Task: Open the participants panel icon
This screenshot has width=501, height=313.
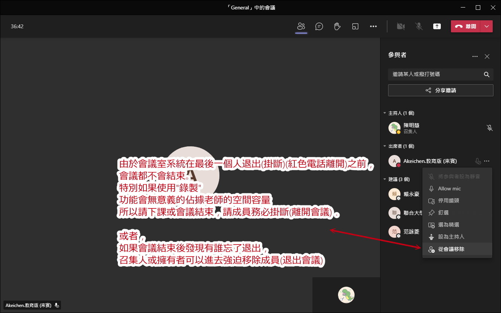Action: click(x=301, y=26)
